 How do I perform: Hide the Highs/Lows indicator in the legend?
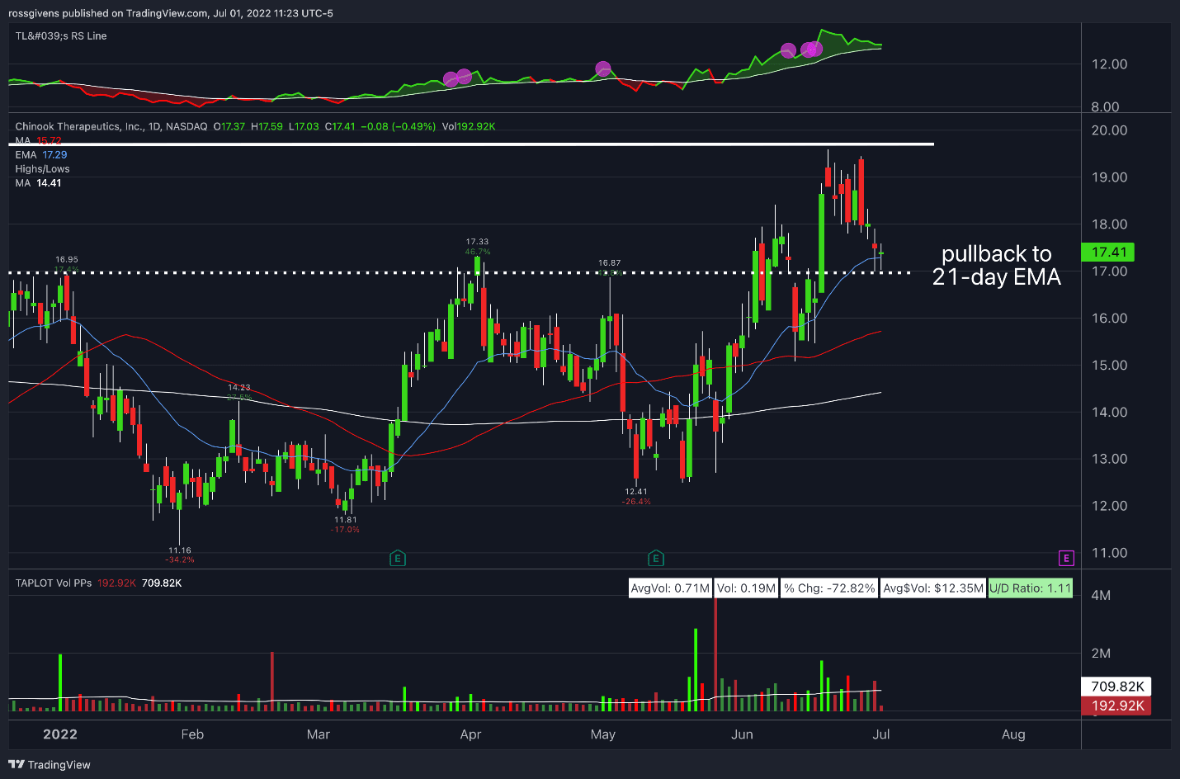(x=41, y=168)
